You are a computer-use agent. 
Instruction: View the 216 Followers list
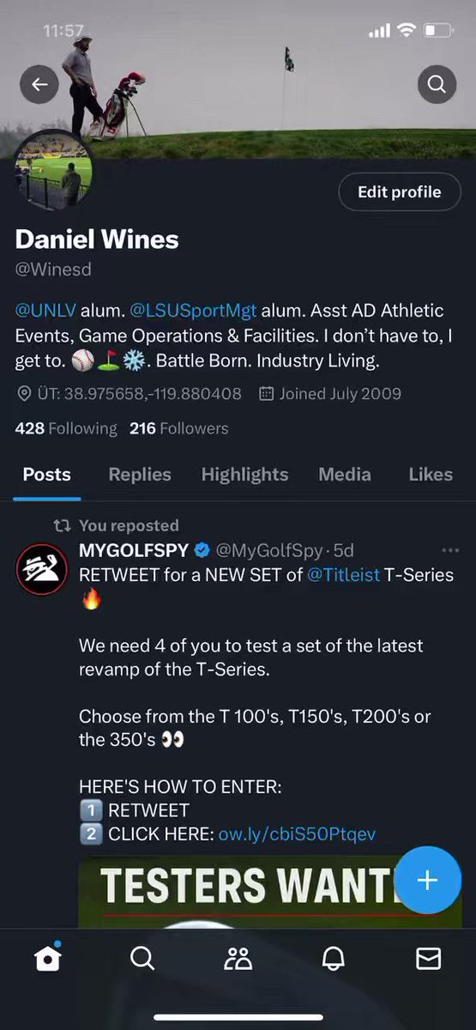[x=179, y=428]
